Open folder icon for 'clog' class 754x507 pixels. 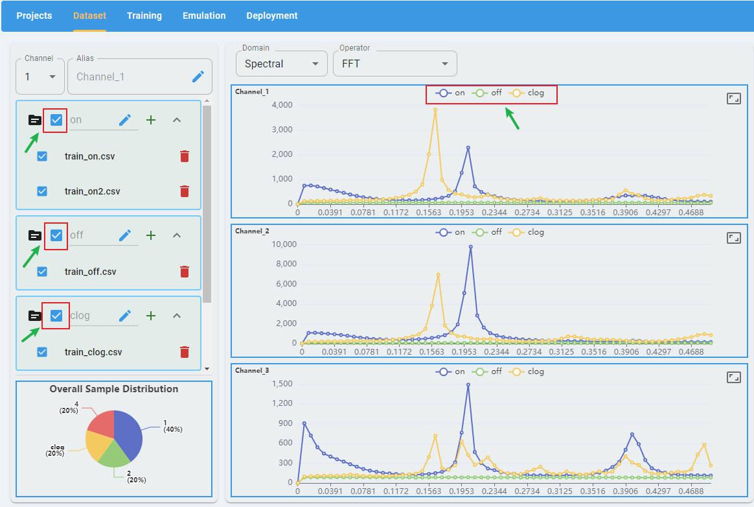[x=35, y=316]
